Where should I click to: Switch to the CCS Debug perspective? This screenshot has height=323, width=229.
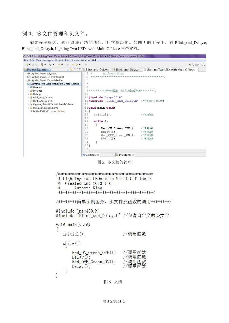pyautogui.click(x=199, y=65)
